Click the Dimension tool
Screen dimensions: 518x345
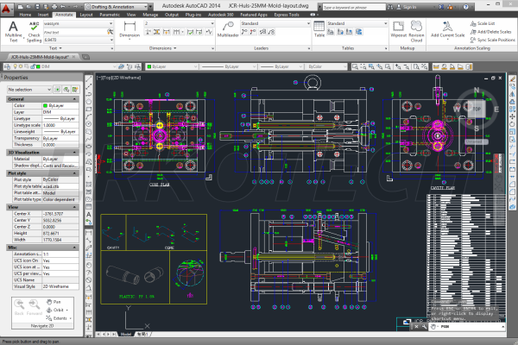pyautogui.click(x=130, y=30)
